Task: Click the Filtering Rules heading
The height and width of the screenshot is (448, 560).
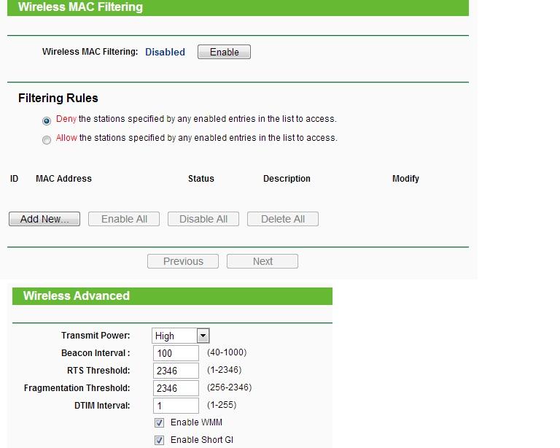Action: (58, 98)
